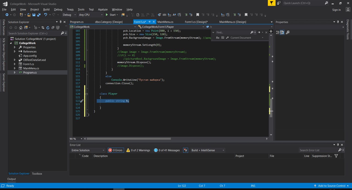Click Refresh icon in Solution Explorer toolbar
This screenshot has width=352, height=190.
(x=48, y=27)
